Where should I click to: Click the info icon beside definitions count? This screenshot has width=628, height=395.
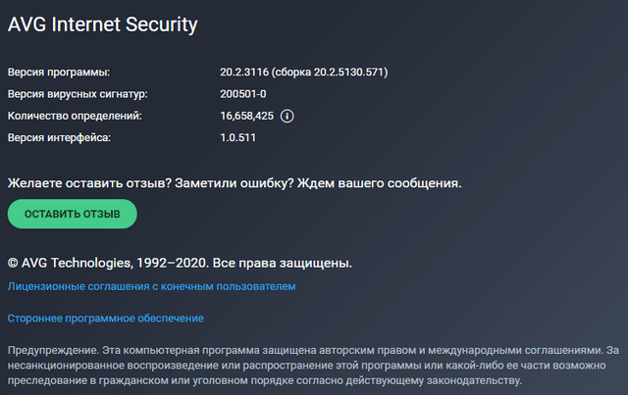coord(288,116)
